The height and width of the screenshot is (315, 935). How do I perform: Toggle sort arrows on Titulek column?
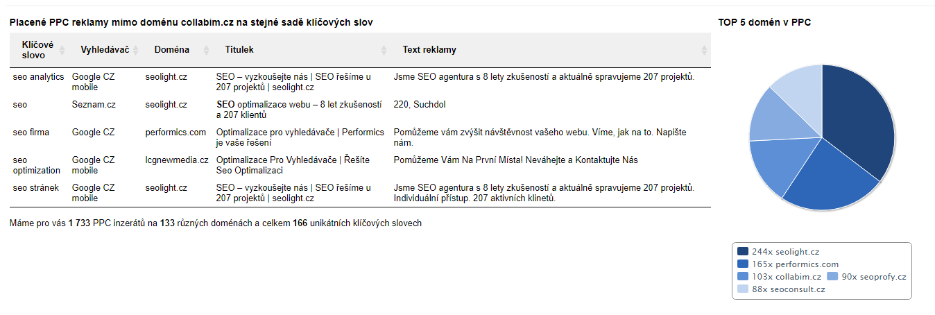(384, 50)
